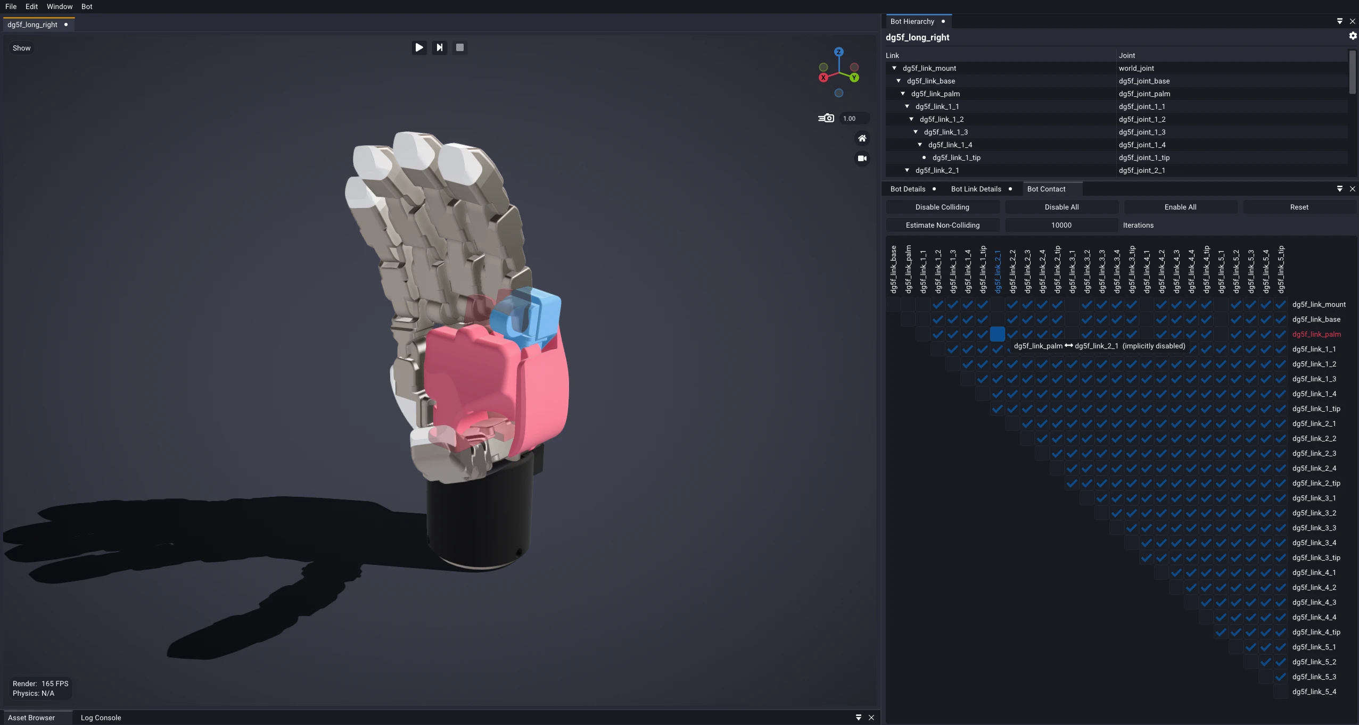Click the Disable All button
This screenshot has width=1359, height=725.
coord(1061,207)
